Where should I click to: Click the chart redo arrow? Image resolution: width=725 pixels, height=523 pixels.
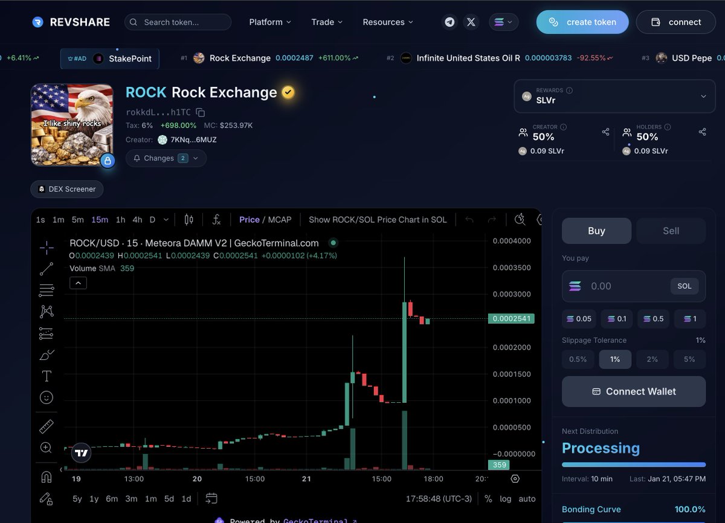coord(492,220)
